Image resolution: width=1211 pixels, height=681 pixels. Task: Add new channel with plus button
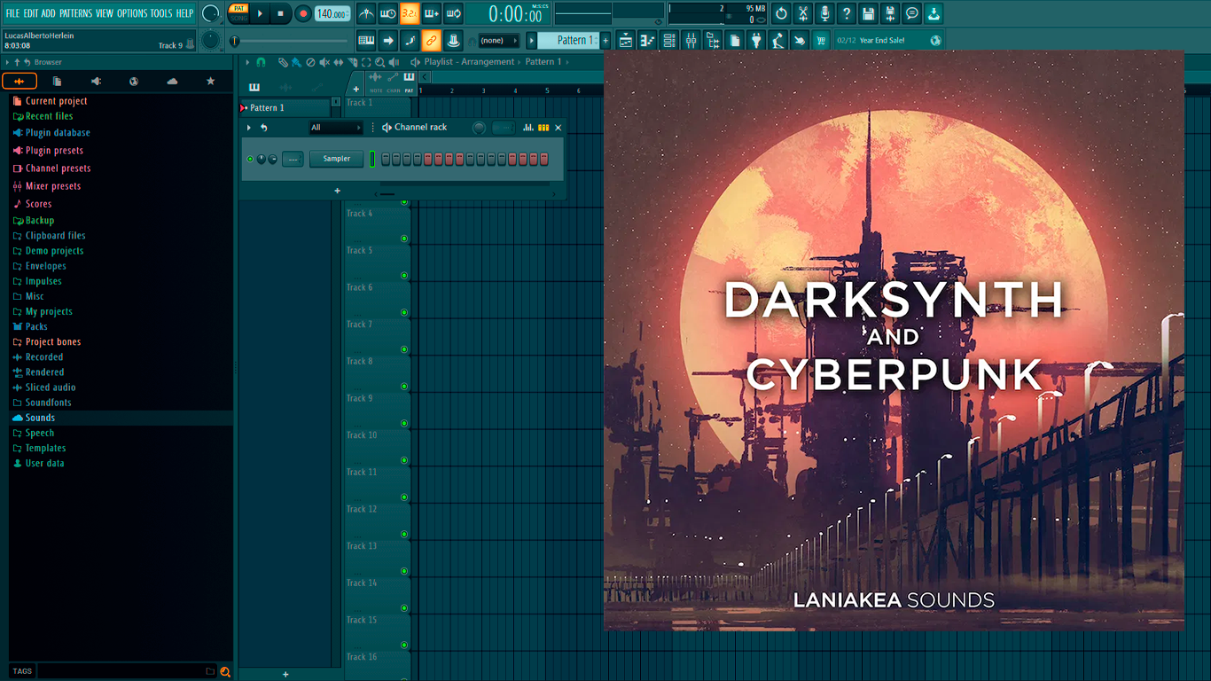337,191
